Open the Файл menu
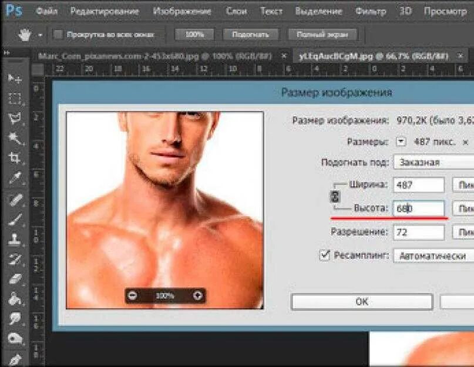Viewport: 474px width, 367px height. (x=46, y=12)
